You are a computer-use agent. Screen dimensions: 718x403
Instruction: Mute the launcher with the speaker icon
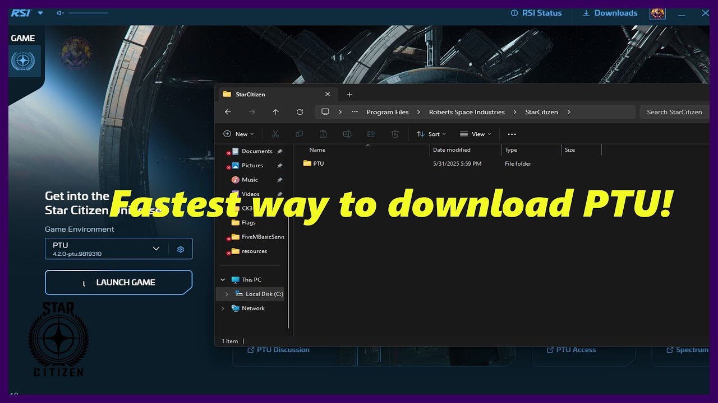point(60,13)
